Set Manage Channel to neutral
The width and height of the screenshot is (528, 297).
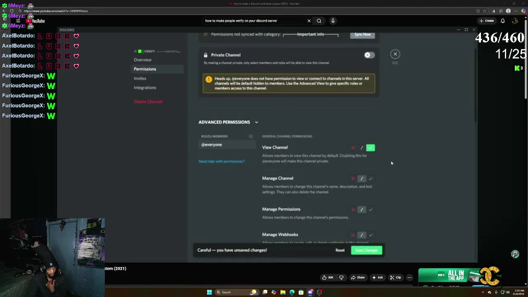[362, 179]
